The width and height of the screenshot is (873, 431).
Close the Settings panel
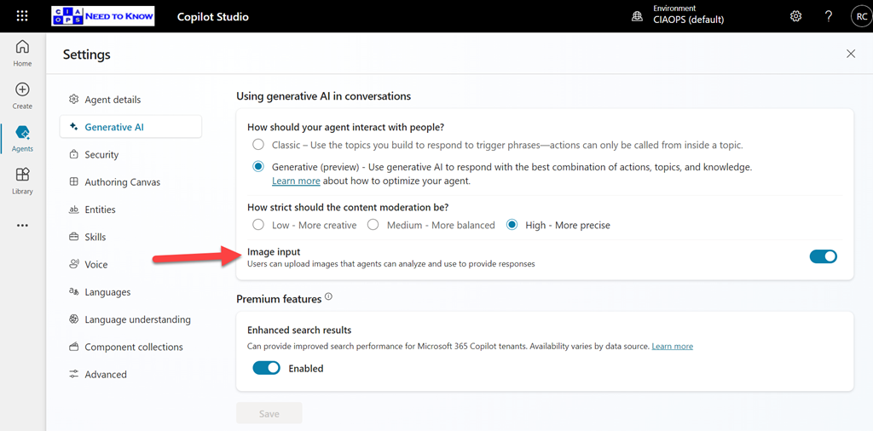pyautogui.click(x=850, y=54)
